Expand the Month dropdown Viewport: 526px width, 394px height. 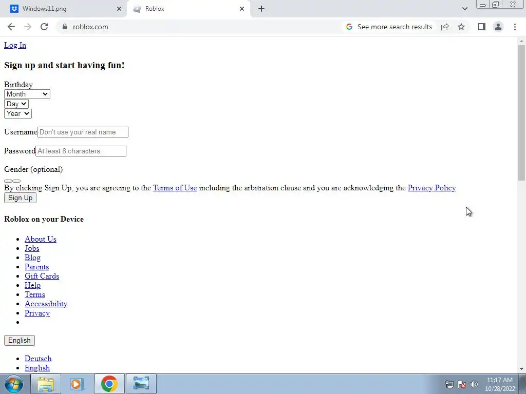[x=27, y=94]
